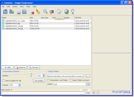Click the file icon of Digitalizar0003_2c_2.jpg
The height and width of the screenshot is (97, 134).
[x=3, y=21]
